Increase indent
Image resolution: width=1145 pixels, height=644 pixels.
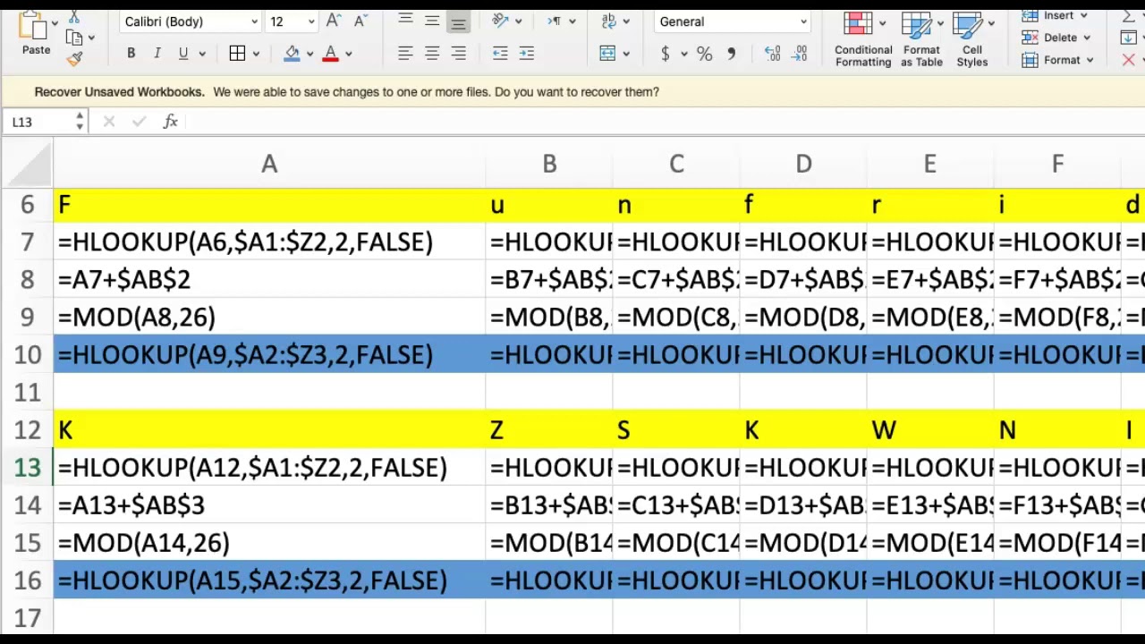coord(527,54)
